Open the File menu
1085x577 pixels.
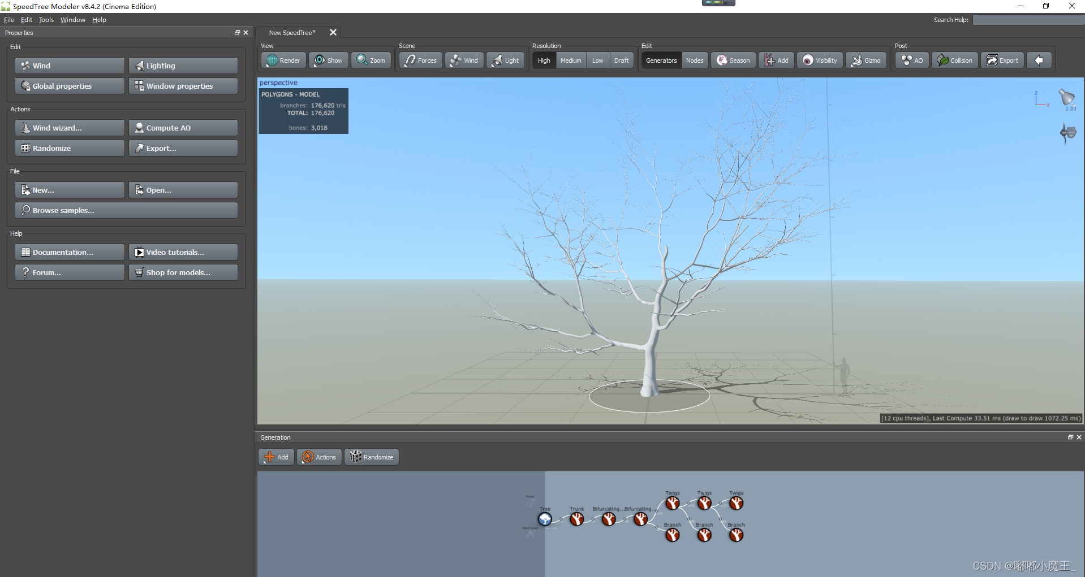click(x=9, y=20)
